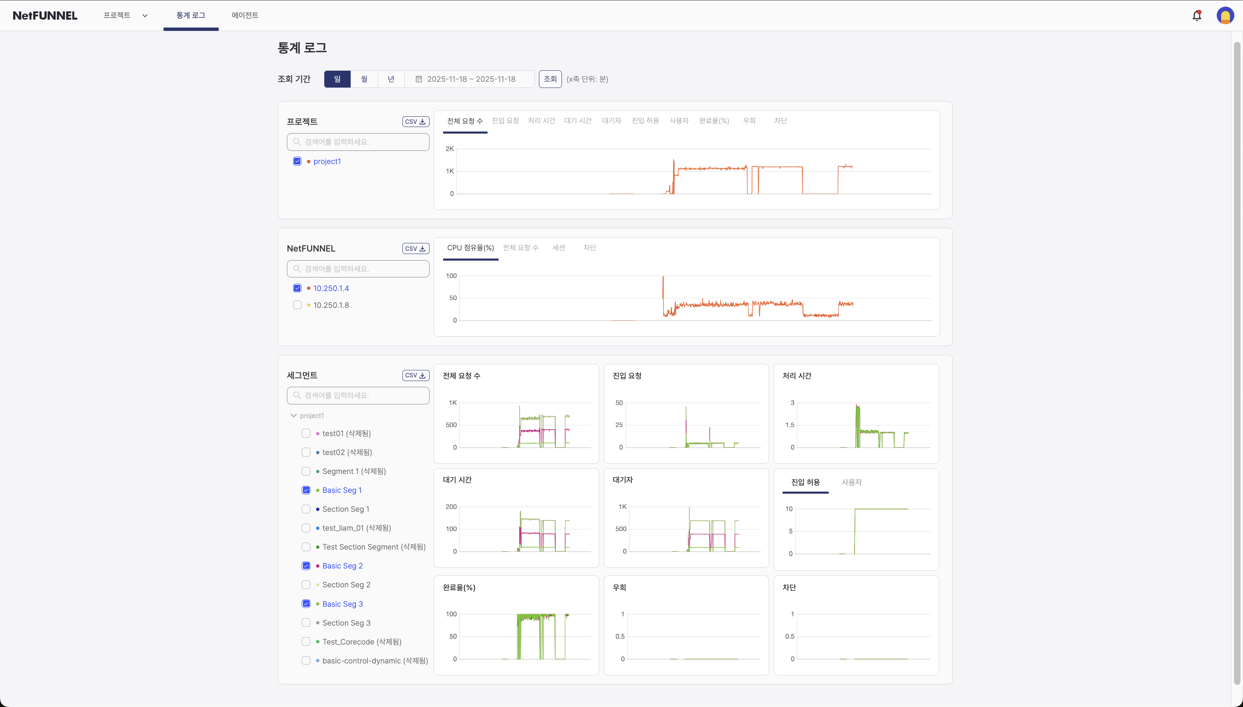Image resolution: width=1243 pixels, height=707 pixels.
Task: Click the notification bell icon
Action: tap(1197, 15)
